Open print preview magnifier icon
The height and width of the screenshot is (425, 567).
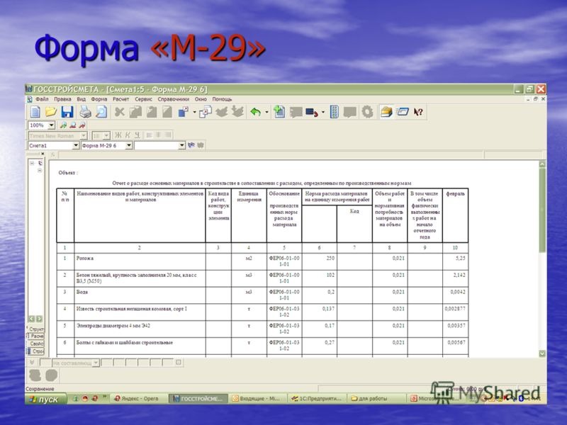click(x=101, y=113)
